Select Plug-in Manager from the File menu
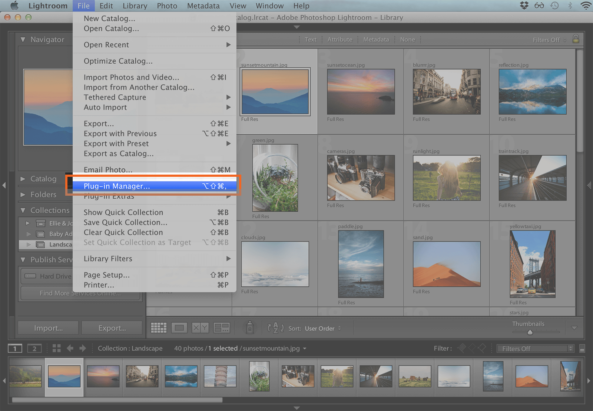This screenshot has height=411, width=593. [x=116, y=186]
